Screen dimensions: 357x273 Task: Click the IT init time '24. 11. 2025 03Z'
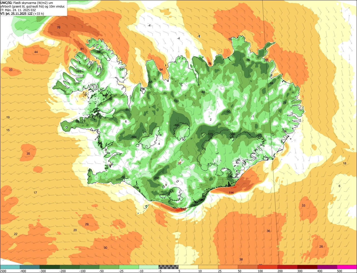click(x=24, y=10)
